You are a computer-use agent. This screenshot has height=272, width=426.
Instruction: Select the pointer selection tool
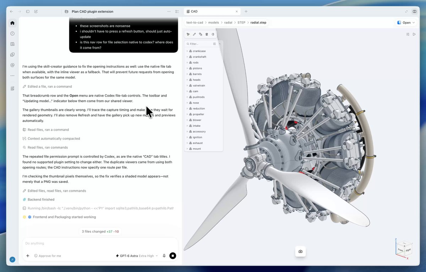pyautogui.click(x=188, y=34)
